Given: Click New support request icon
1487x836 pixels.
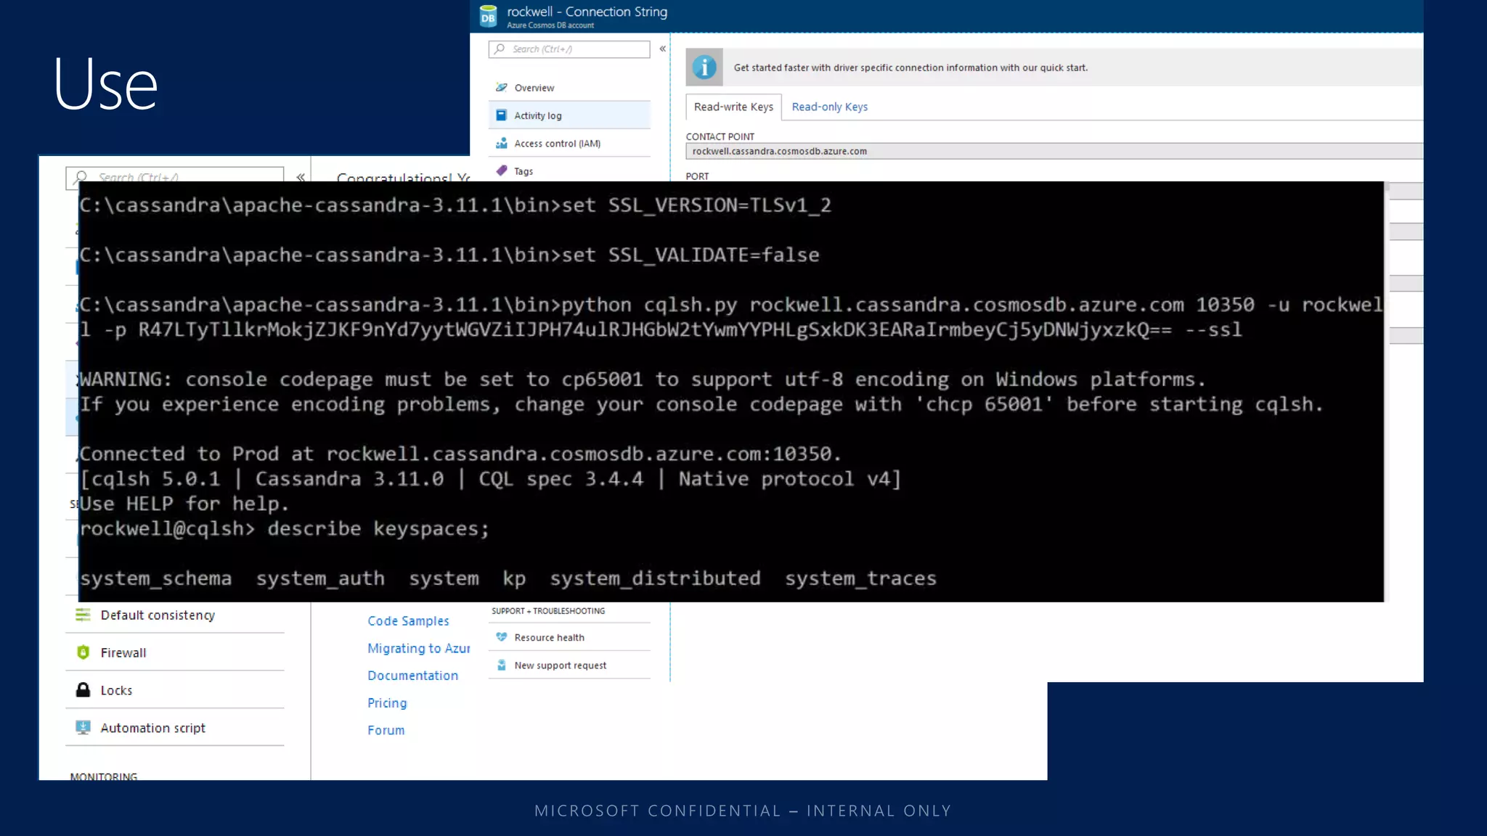Looking at the screenshot, I should (501, 665).
